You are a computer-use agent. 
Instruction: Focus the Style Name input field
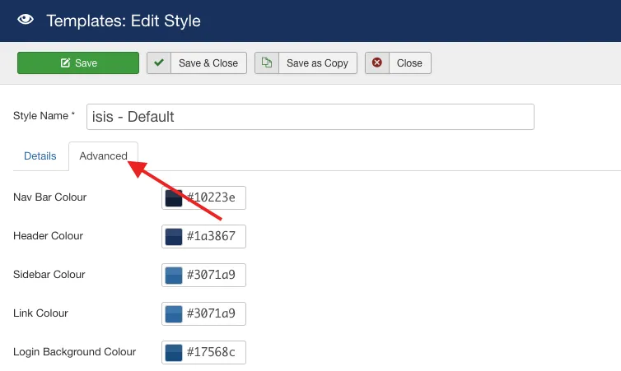coord(310,117)
